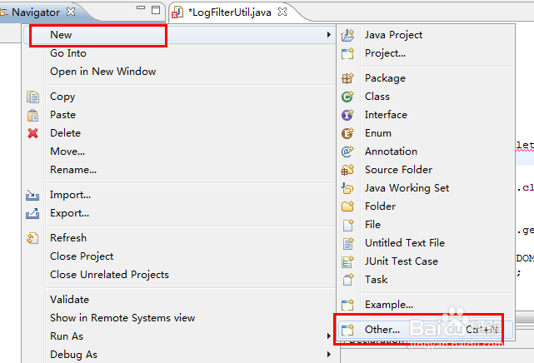Choose Close Unrelated Projects
The image size is (534, 363).
pos(109,275)
